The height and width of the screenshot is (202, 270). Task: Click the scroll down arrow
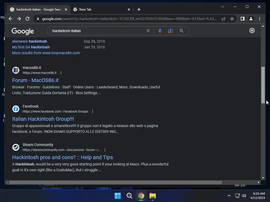tap(263, 178)
